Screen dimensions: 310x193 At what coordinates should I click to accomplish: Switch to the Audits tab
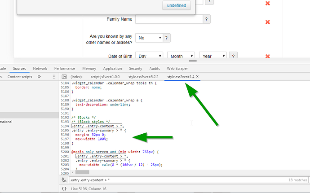click(155, 69)
